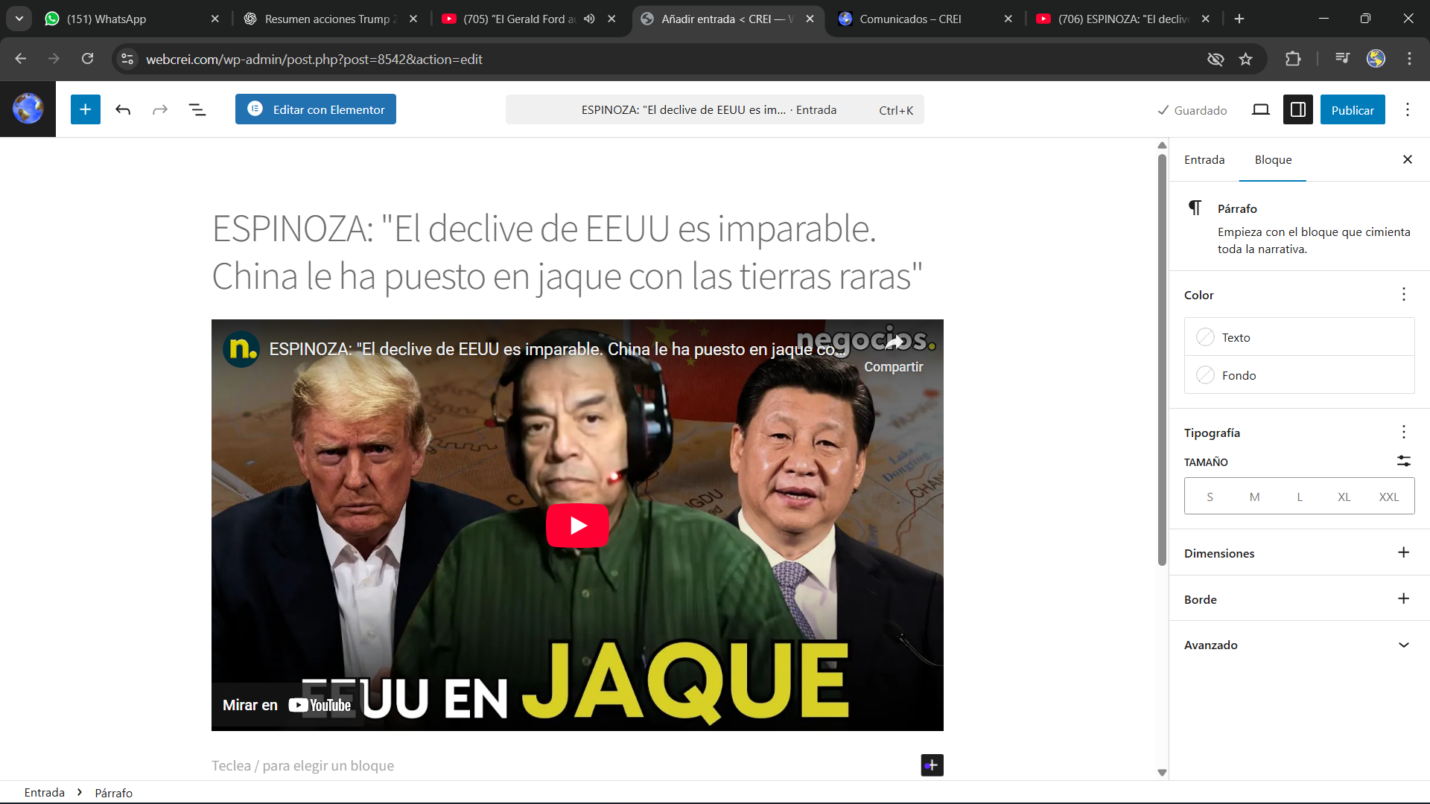Mute the Gerald Ford tab audio

(x=589, y=19)
